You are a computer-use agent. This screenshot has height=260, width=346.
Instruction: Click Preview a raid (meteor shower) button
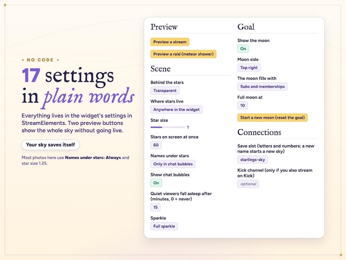pos(183,54)
